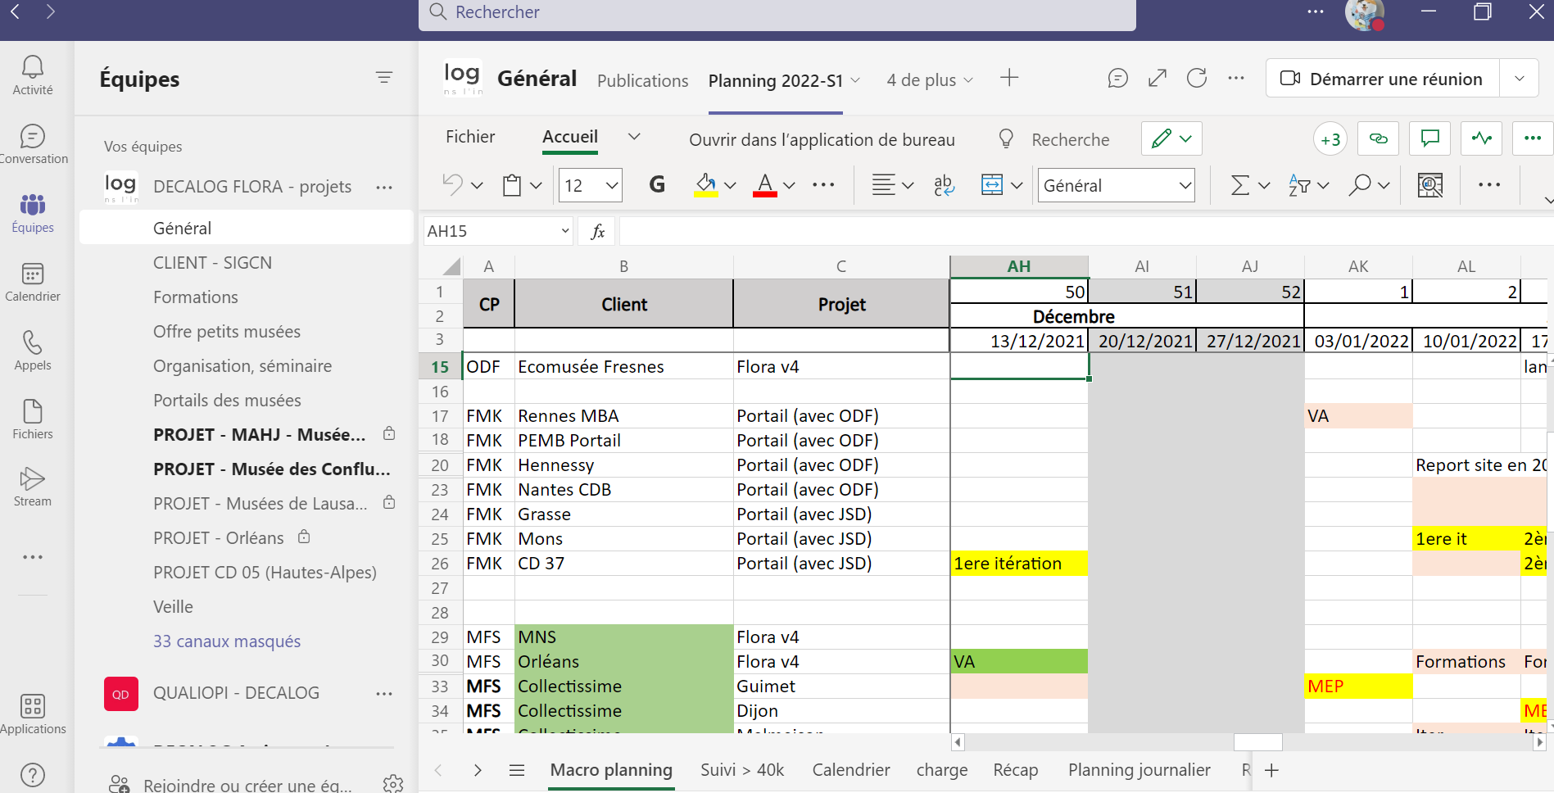Click Ouvrir dans l'application de bureau
Image resolution: width=1554 pixels, height=793 pixels.
point(822,139)
